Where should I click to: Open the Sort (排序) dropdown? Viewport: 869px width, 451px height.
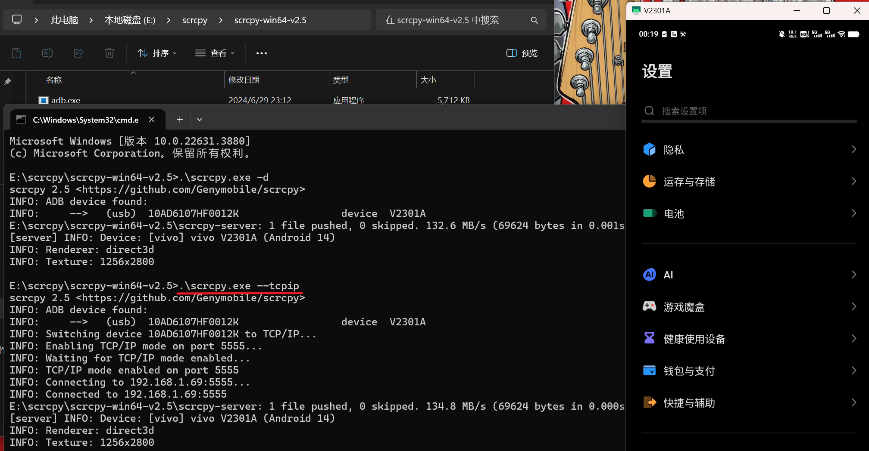[x=157, y=53]
